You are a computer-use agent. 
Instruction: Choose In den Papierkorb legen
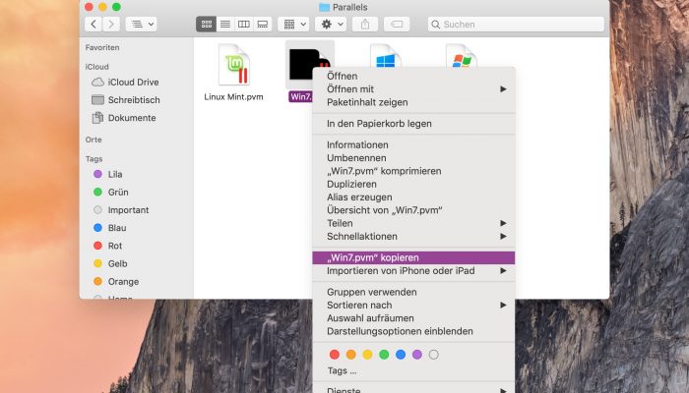click(413, 124)
